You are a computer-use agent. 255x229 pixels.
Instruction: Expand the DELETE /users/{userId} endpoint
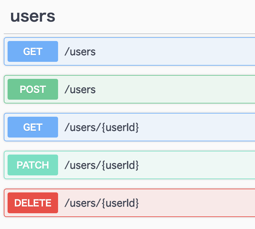click(x=174, y=203)
